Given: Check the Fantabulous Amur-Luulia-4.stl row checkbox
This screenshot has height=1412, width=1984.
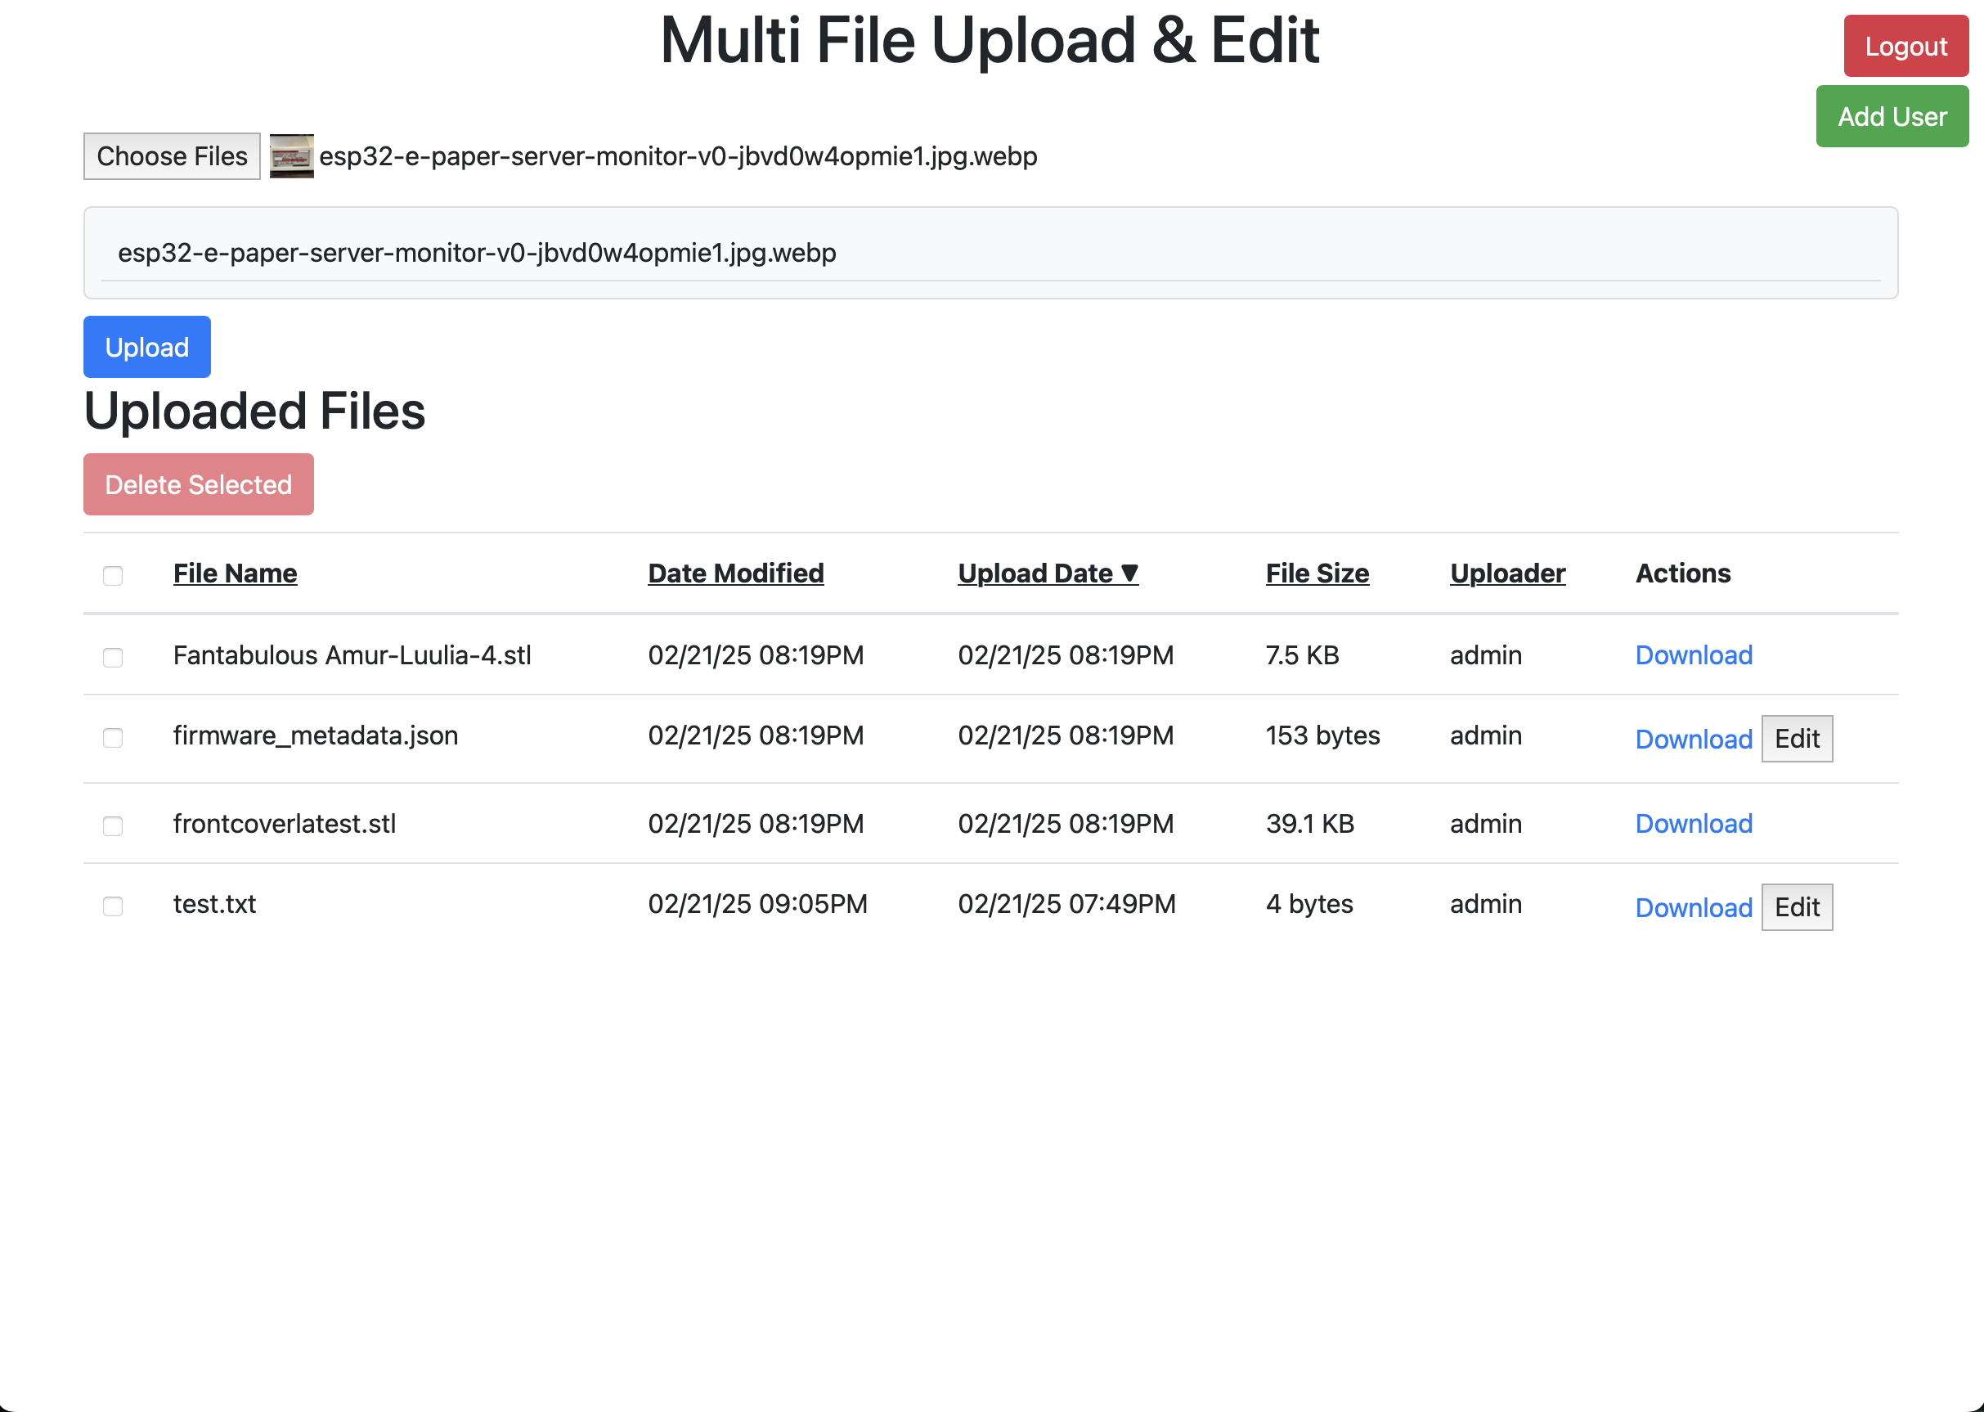Looking at the screenshot, I should click(113, 657).
